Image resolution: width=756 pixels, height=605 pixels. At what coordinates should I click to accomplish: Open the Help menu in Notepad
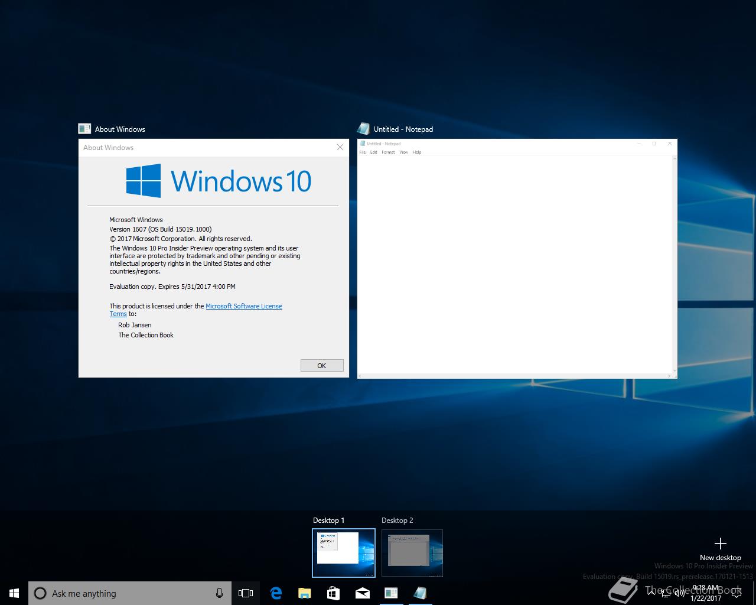417,152
